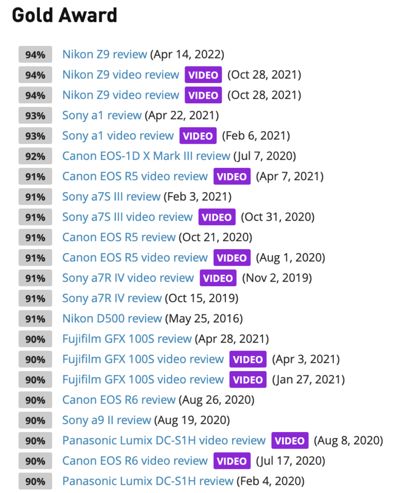397x493 pixels.
Task: Click the VIDEO badge next to Sony a7R IV video review
Action: pyautogui.click(x=218, y=278)
